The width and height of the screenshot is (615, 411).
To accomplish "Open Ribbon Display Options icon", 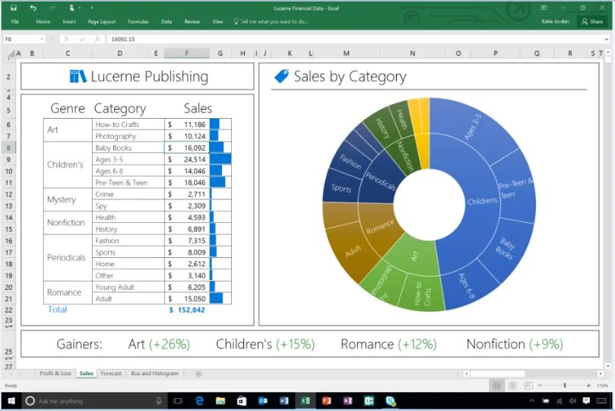I will pyautogui.click(x=544, y=8).
